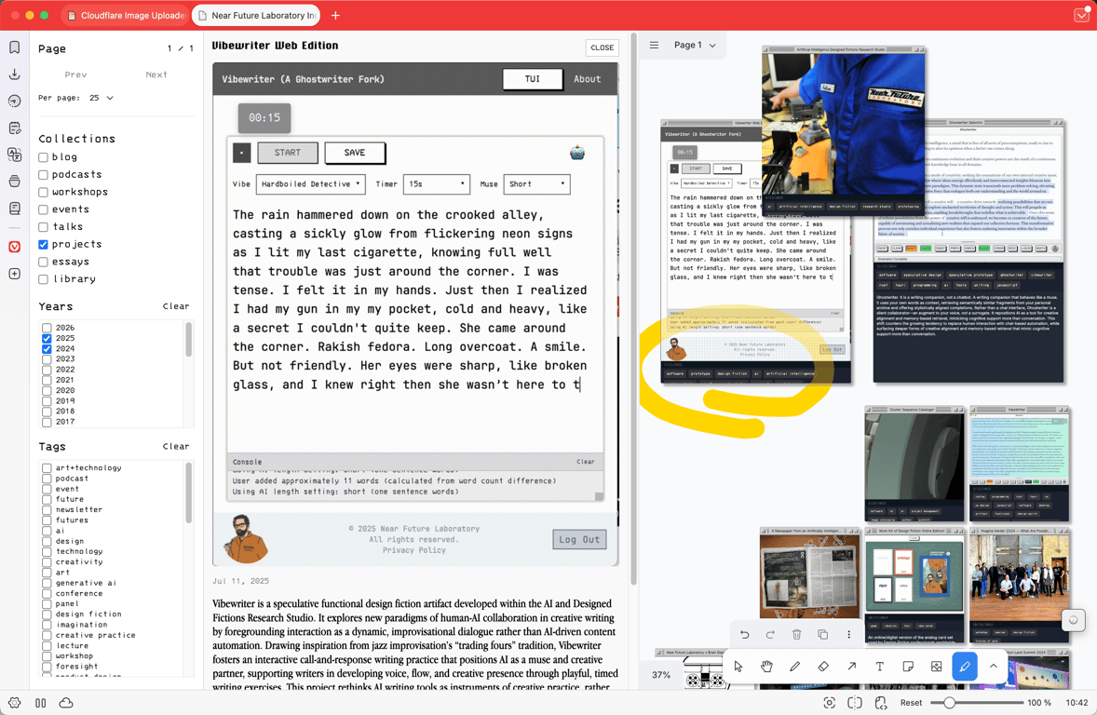Select the pointer tool in canvas toolbar

pyautogui.click(x=738, y=666)
